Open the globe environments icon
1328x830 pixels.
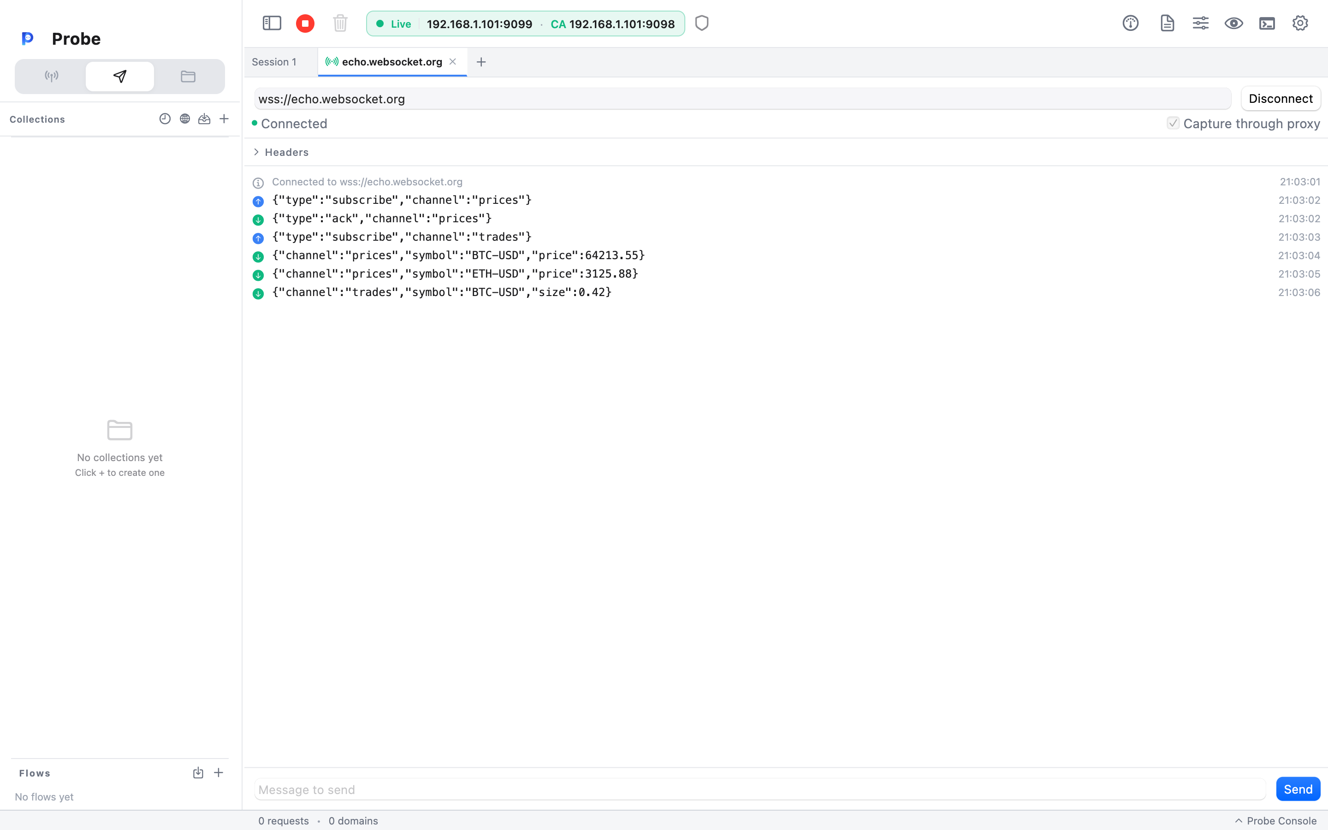[x=185, y=119]
